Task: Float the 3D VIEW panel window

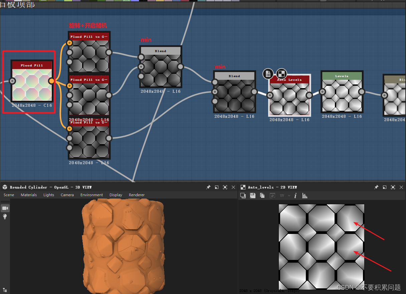Action: (x=217, y=187)
